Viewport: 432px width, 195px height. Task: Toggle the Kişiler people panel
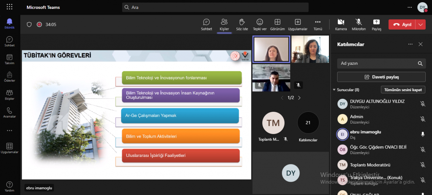pos(224,24)
